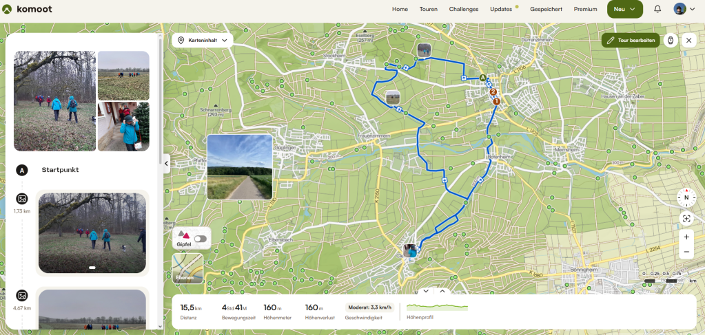The width and height of the screenshot is (705, 335).
Task: Zoom out of the map
Action: click(686, 252)
